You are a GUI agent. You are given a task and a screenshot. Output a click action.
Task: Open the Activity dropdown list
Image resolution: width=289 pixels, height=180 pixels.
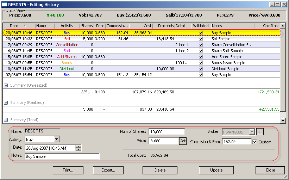point(57,139)
